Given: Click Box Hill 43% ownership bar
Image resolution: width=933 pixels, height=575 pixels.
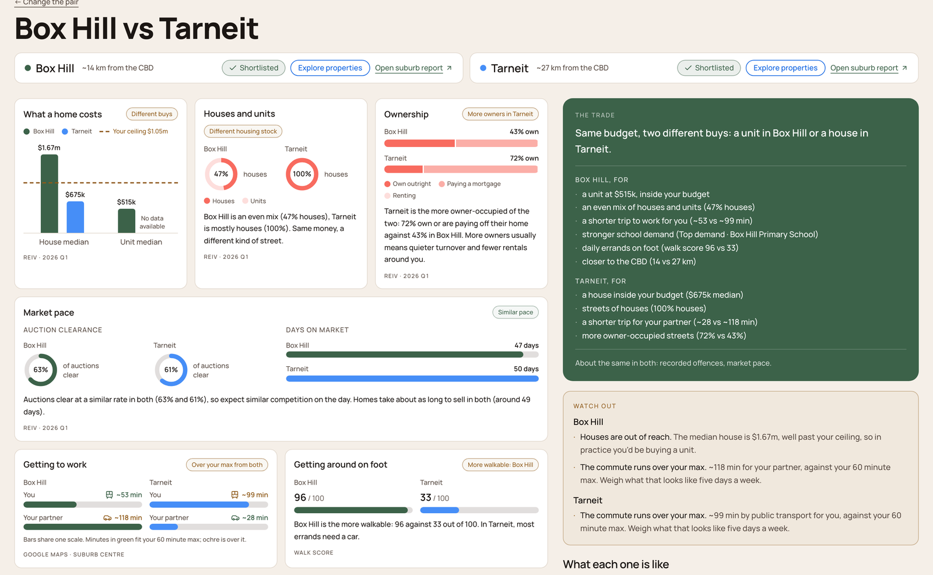Looking at the screenshot, I should coord(461,143).
